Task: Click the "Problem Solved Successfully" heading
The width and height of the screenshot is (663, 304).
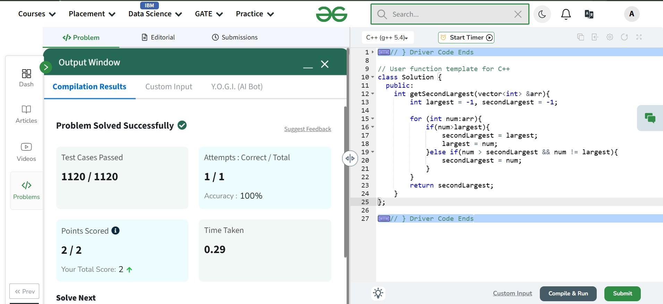Action: click(115, 125)
